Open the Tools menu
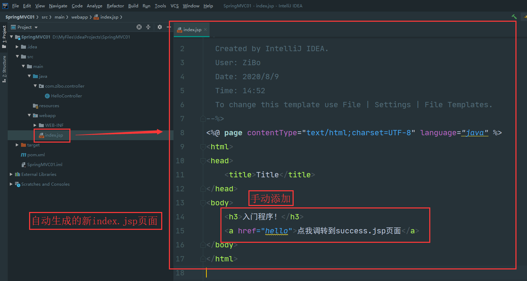Screen dimensions: 527x281 click(160, 6)
